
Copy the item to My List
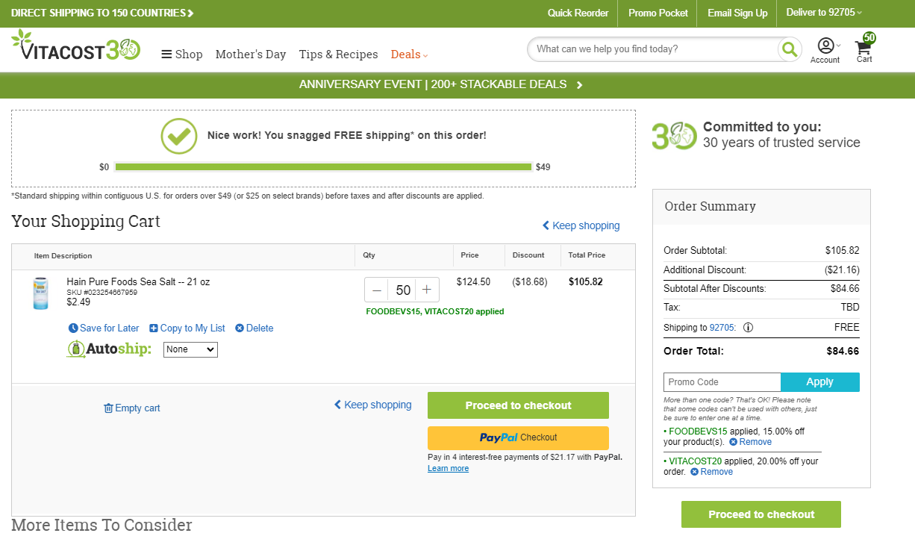point(187,328)
